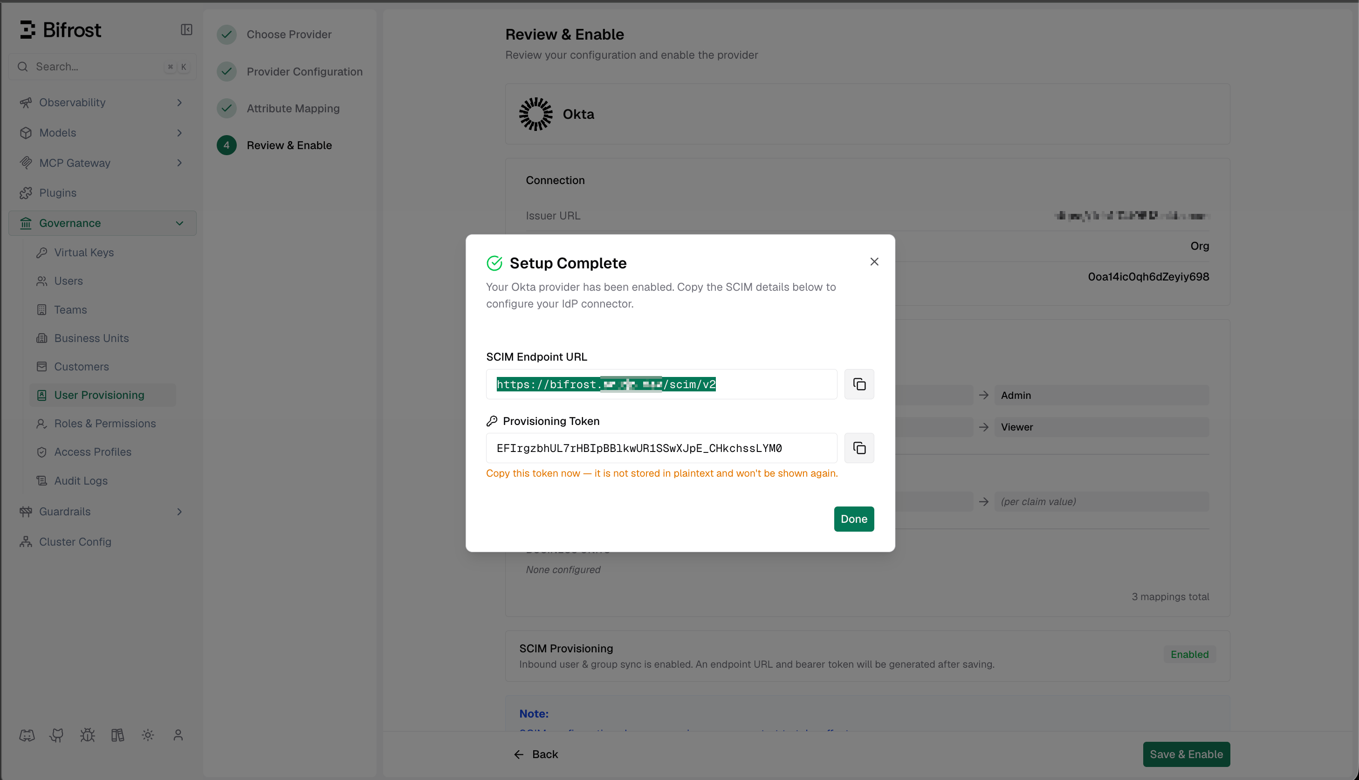Select the Review & Enable step
This screenshot has height=780, width=1359.
[274, 145]
